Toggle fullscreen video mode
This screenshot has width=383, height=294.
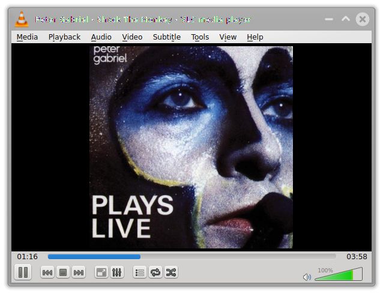pyautogui.click(x=101, y=272)
